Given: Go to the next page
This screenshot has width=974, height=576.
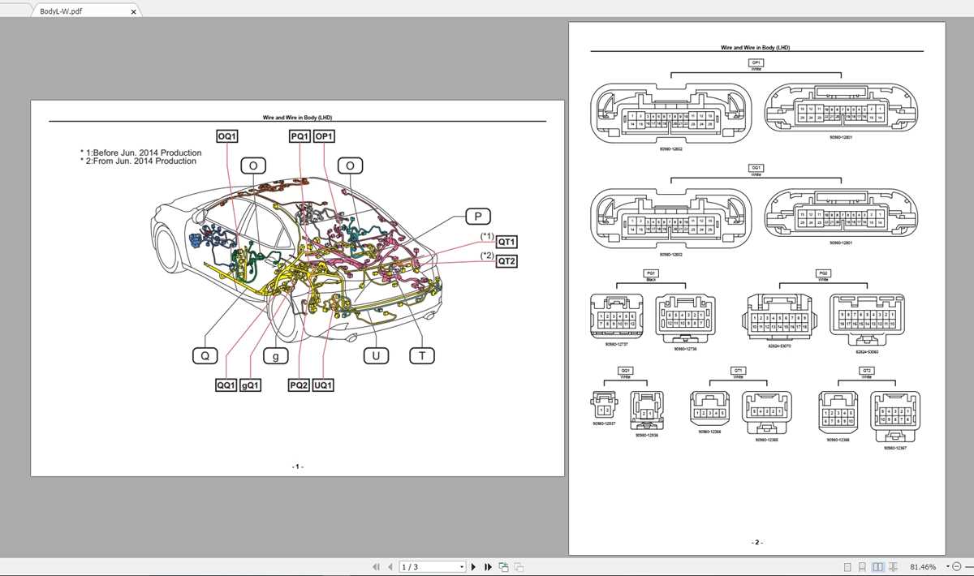Looking at the screenshot, I should tap(474, 566).
